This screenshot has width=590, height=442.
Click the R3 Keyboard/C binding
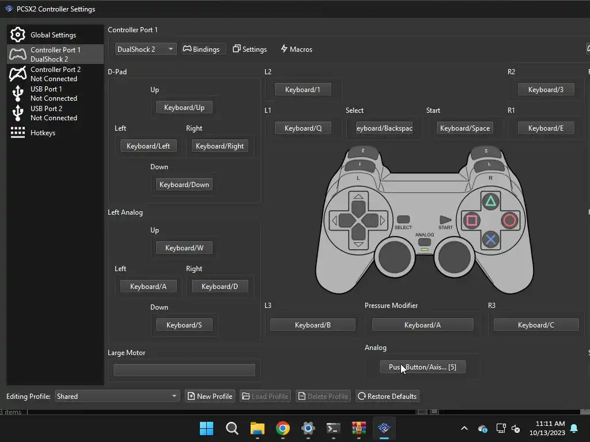coord(536,325)
